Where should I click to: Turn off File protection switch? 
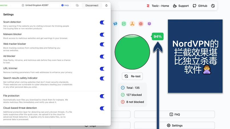point(102,96)
